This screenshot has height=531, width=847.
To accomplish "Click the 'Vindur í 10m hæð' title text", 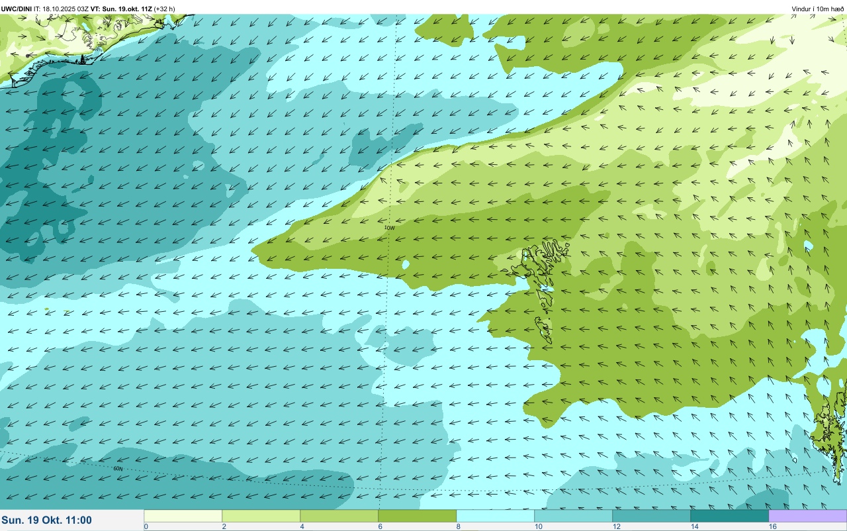I will pos(817,9).
